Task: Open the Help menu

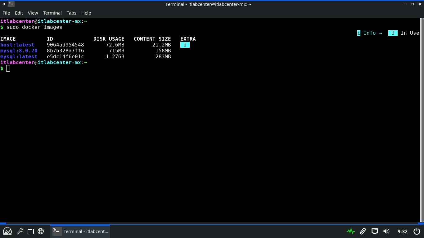Action: tap(86, 13)
